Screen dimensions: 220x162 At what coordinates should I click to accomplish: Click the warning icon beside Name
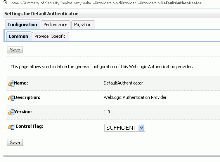[11, 83]
